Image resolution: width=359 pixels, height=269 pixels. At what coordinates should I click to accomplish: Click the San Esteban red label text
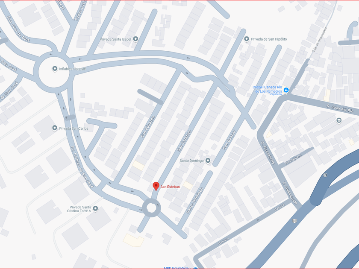(170, 187)
